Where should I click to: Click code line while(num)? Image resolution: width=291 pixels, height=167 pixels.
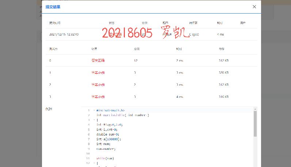[105, 158]
